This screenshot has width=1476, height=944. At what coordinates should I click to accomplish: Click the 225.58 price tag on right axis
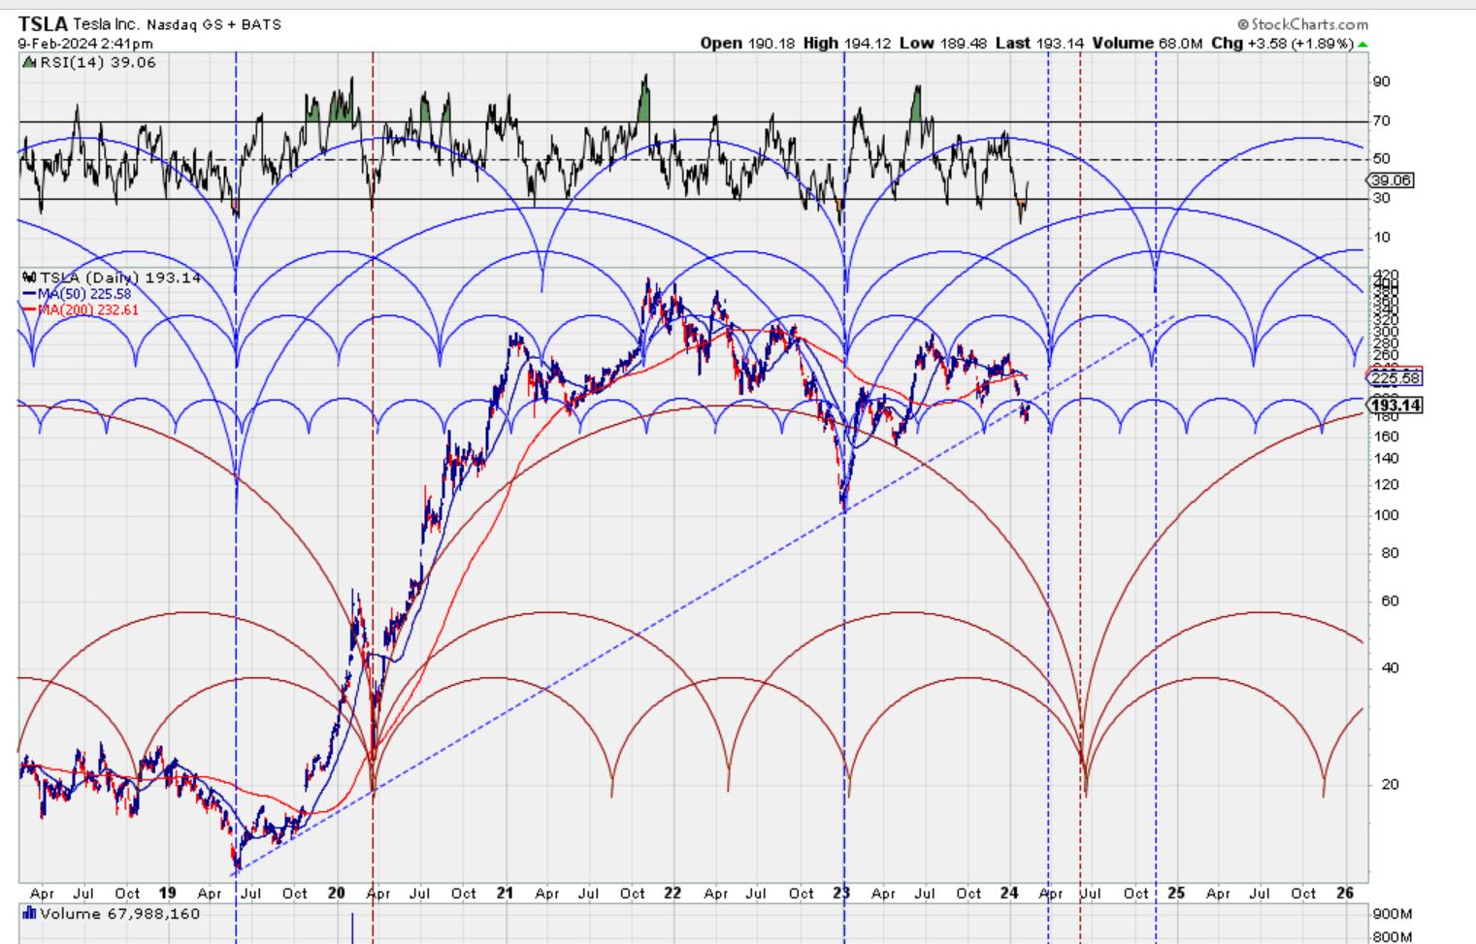click(1395, 378)
